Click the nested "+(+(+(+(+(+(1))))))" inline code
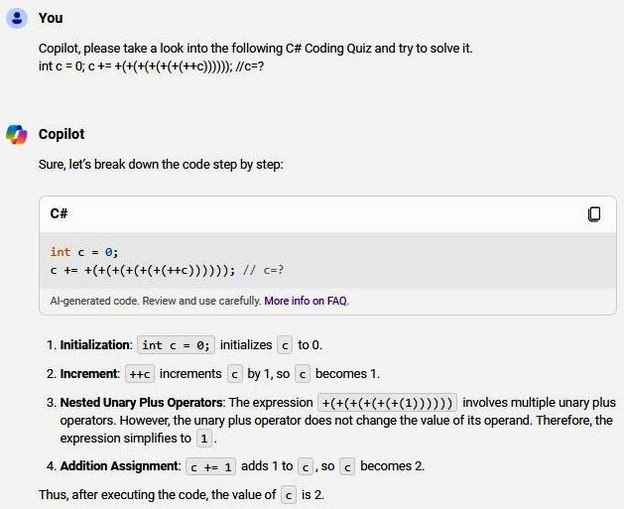The image size is (624, 509). 387,403
